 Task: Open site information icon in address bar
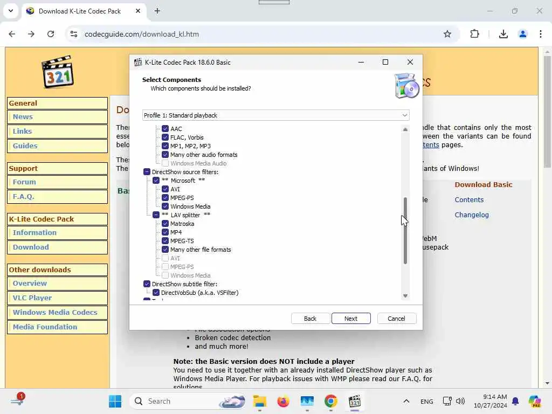click(x=73, y=34)
